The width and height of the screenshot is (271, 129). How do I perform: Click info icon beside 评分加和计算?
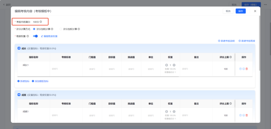[x=52, y=29]
